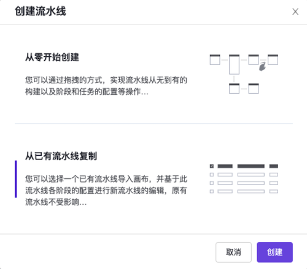Close the 创建流水线 dialog with X
This screenshot has width=307, height=269.
pyautogui.click(x=295, y=12)
